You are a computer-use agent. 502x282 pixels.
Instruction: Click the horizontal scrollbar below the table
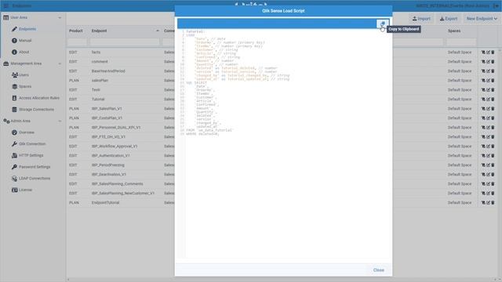tap(282, 280)
